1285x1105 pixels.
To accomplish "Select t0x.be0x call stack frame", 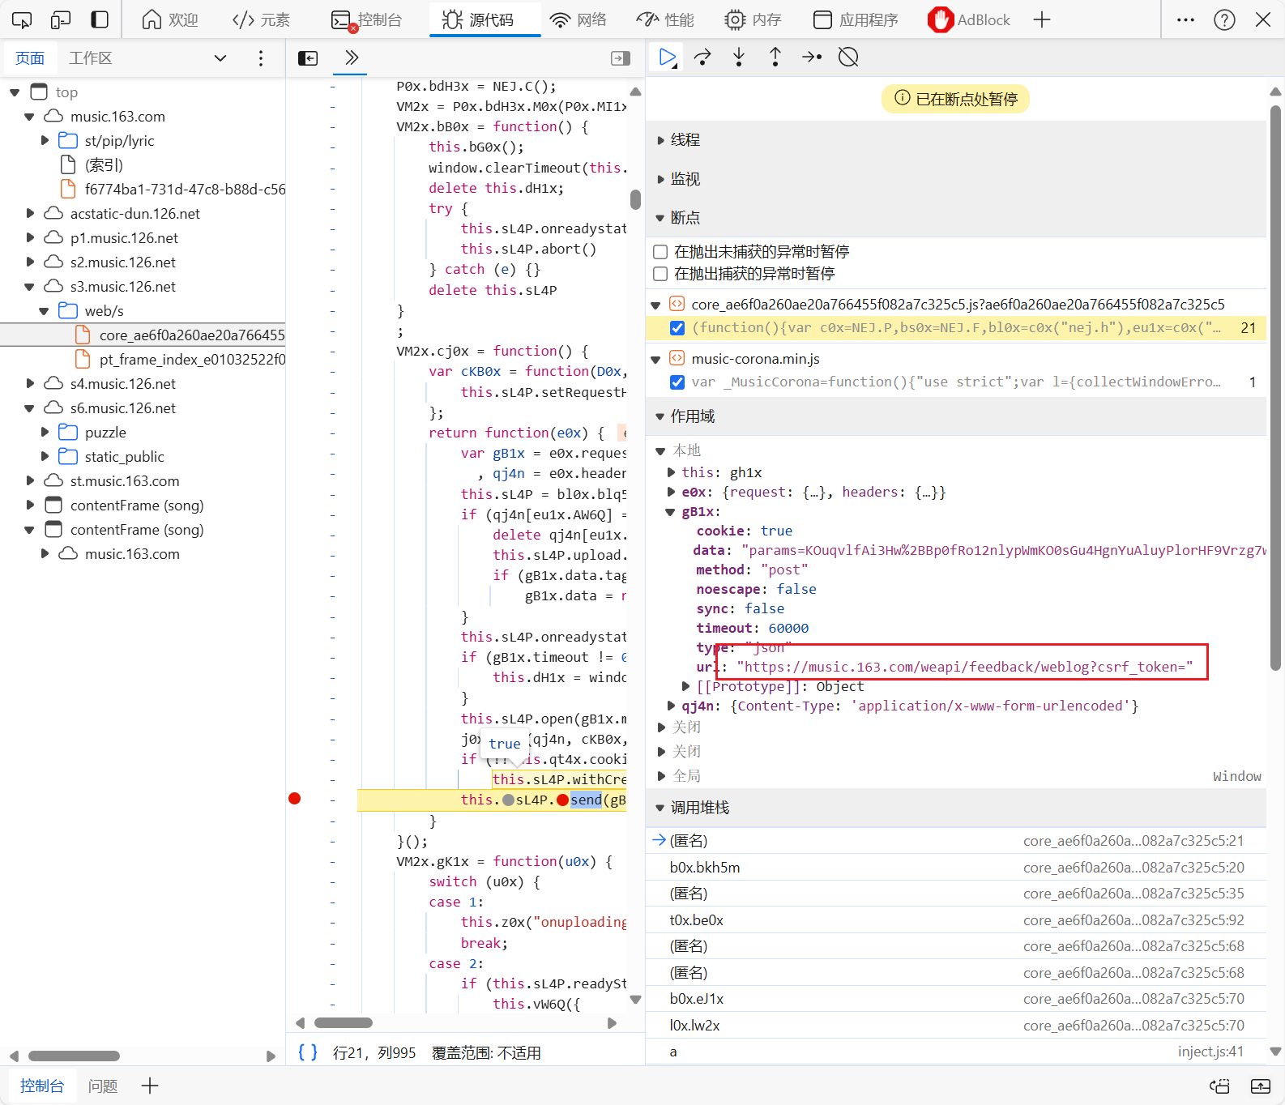I will pos(956,920).
